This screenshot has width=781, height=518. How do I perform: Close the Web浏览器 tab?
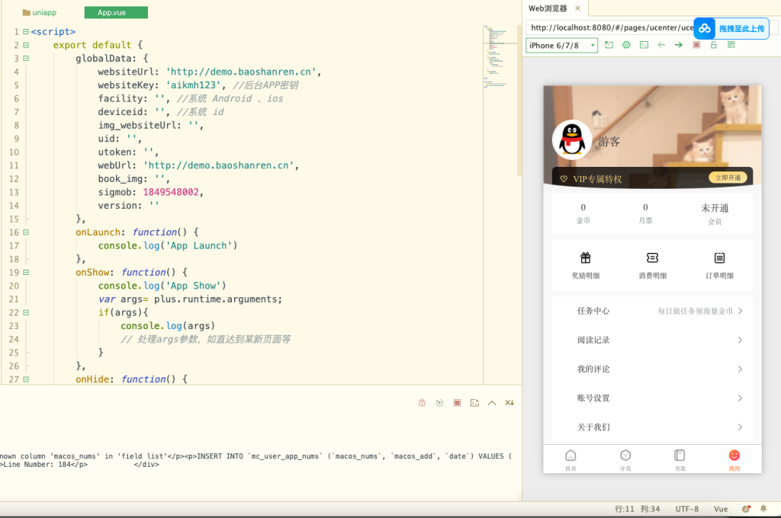[578, 8]
